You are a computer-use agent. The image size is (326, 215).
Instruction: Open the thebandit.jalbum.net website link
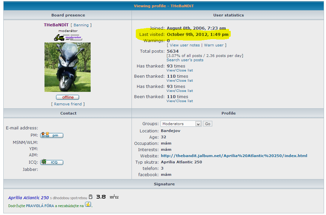[x=234, y=156]
